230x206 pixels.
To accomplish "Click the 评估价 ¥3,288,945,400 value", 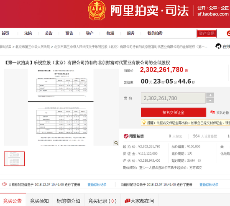I will coord(149,160).
